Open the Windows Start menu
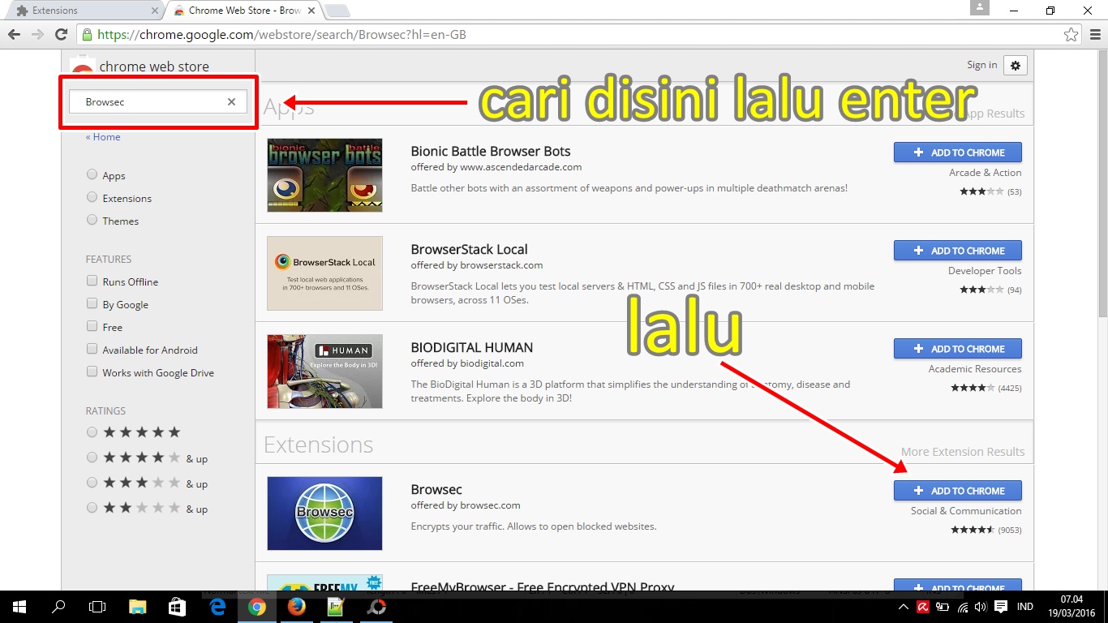Screen dimensions: 1108x623 point(19,607)
